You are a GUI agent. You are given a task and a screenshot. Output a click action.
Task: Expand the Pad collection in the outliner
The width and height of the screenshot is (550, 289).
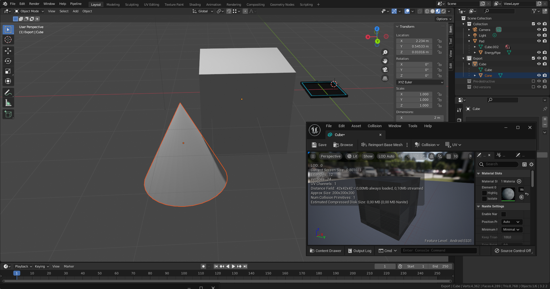[x=469, y=41]
